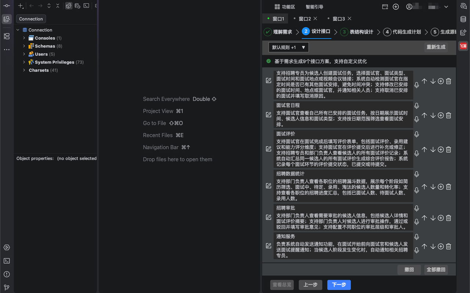Viewport: 470px width, 293px height.
Task: Click the 下一步 button
Action: point(339,285)
